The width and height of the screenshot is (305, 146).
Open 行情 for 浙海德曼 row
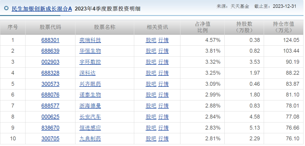tap(164, 106)
